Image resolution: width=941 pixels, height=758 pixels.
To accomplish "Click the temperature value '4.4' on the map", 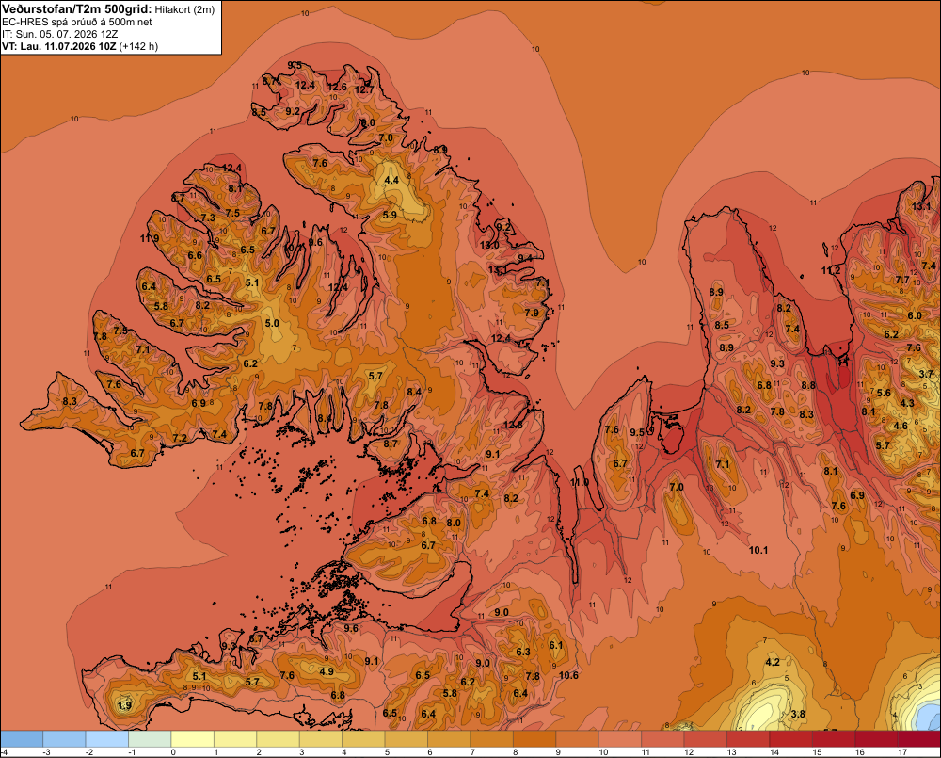I will click(x=391, y=180).
